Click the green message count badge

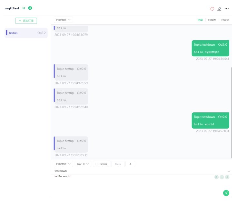click(30, 8)
